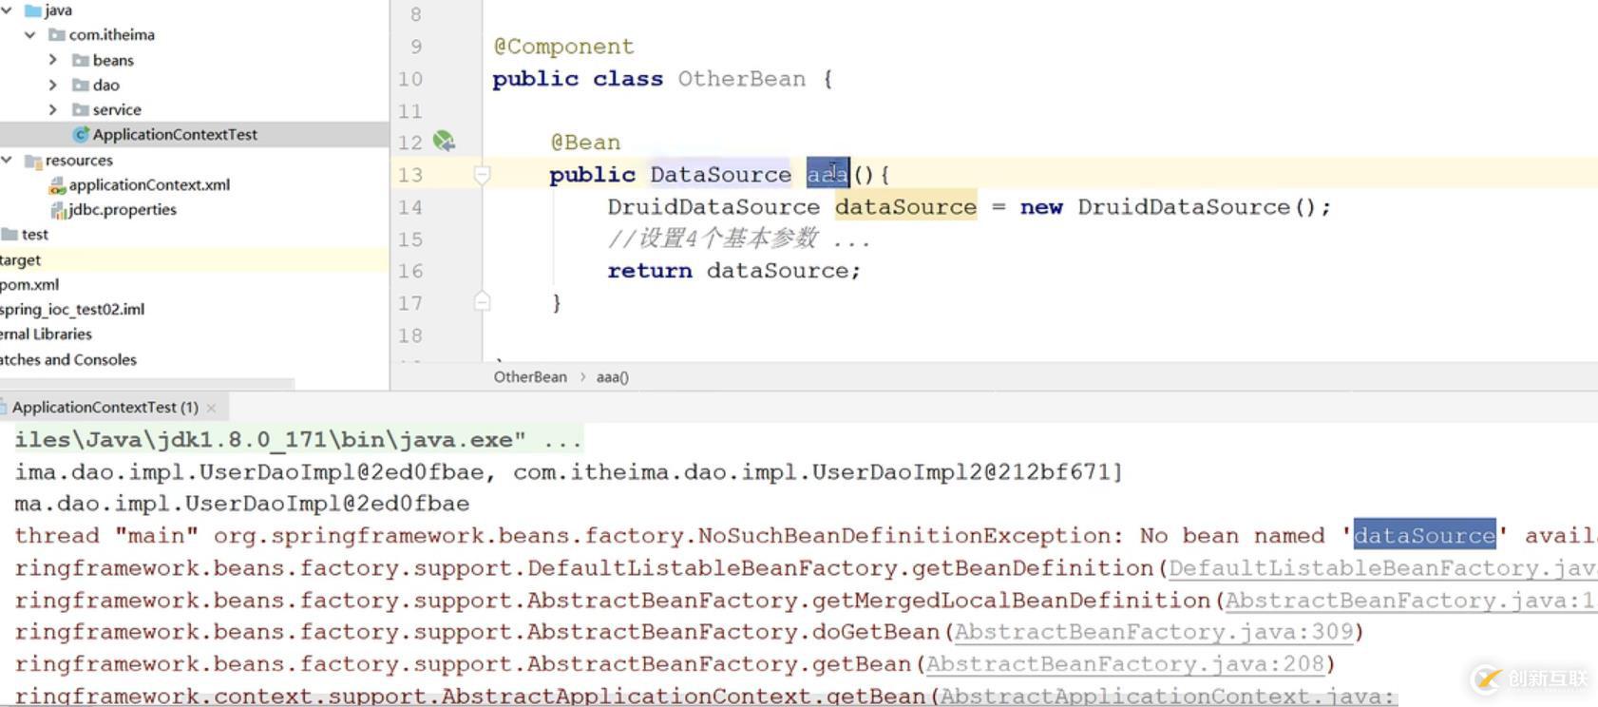Open ApplicationContextTest in project tree
The image size is (1598, 707).
pos(175,135)
